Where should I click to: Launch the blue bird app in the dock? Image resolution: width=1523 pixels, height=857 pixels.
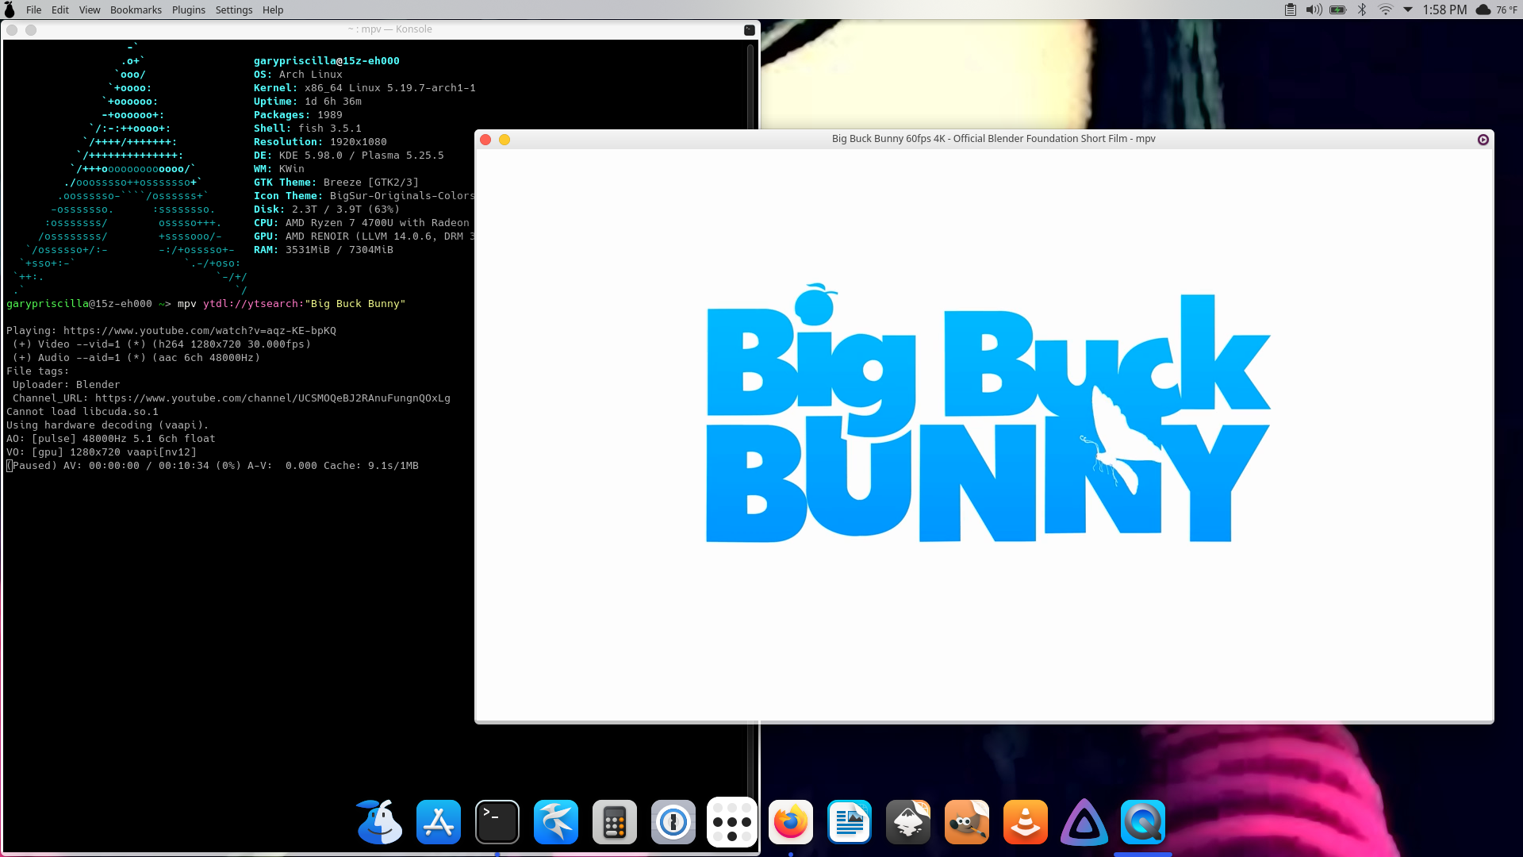(556, 822)
